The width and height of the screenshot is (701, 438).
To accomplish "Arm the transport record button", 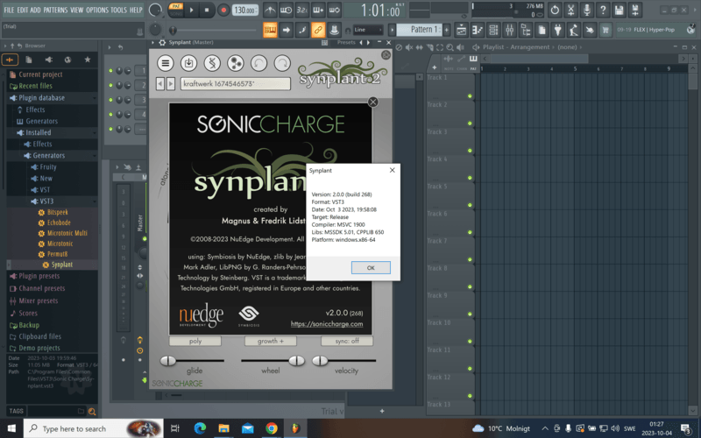I will (223, 10).
